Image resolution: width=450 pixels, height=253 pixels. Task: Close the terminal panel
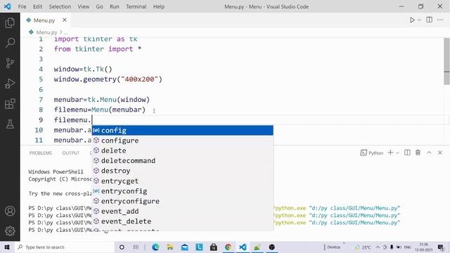tap(440, 153)
